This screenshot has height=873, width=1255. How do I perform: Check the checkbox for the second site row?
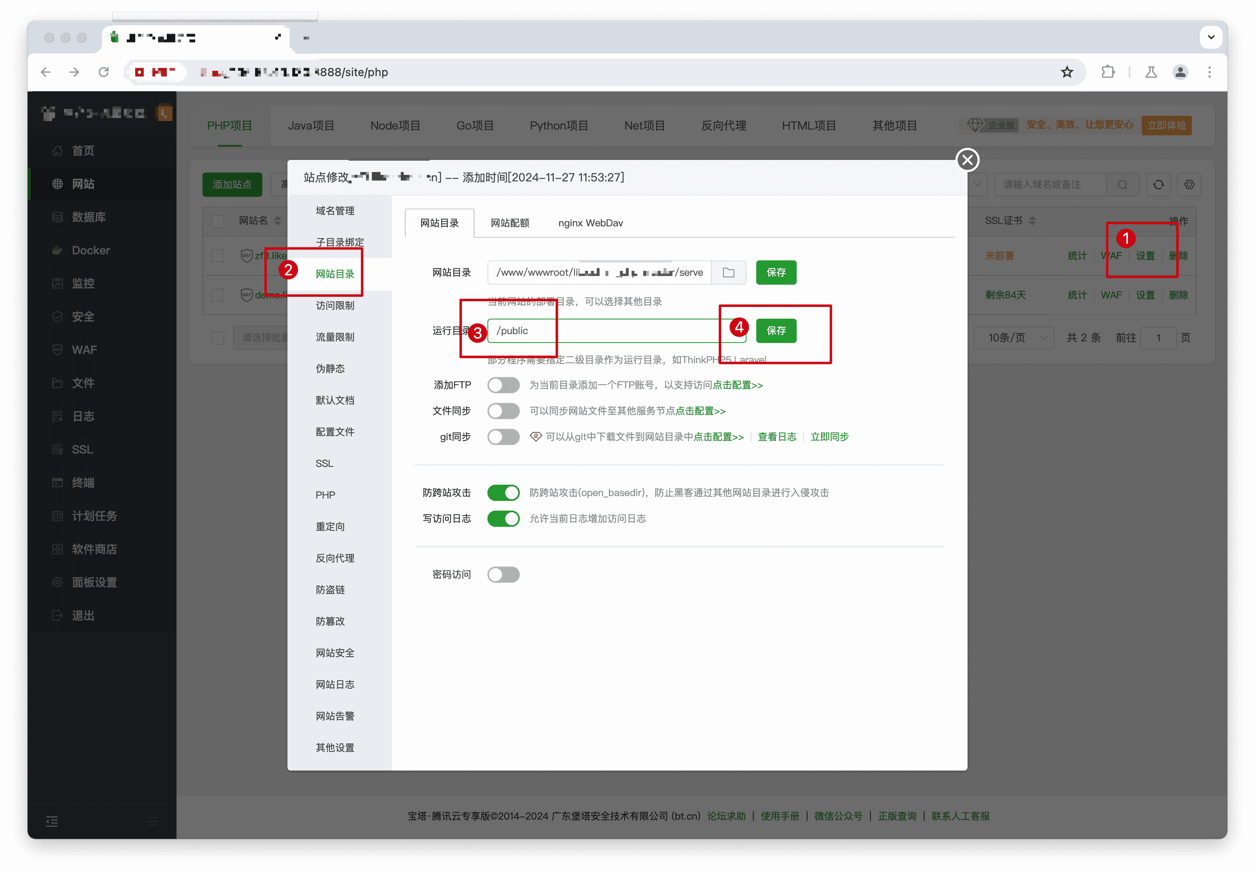tap(217, 295)
